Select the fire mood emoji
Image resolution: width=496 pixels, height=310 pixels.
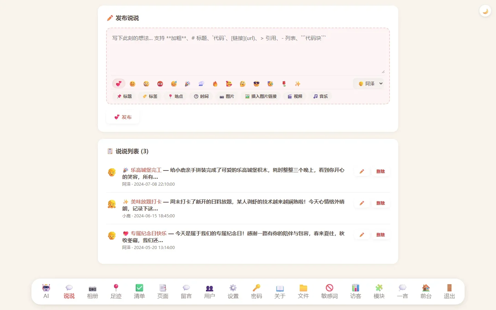(215, 84)
